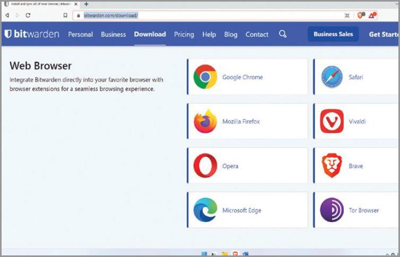400x257 pixels.
Task: Click the Web Browser heading
Action: 40,66
